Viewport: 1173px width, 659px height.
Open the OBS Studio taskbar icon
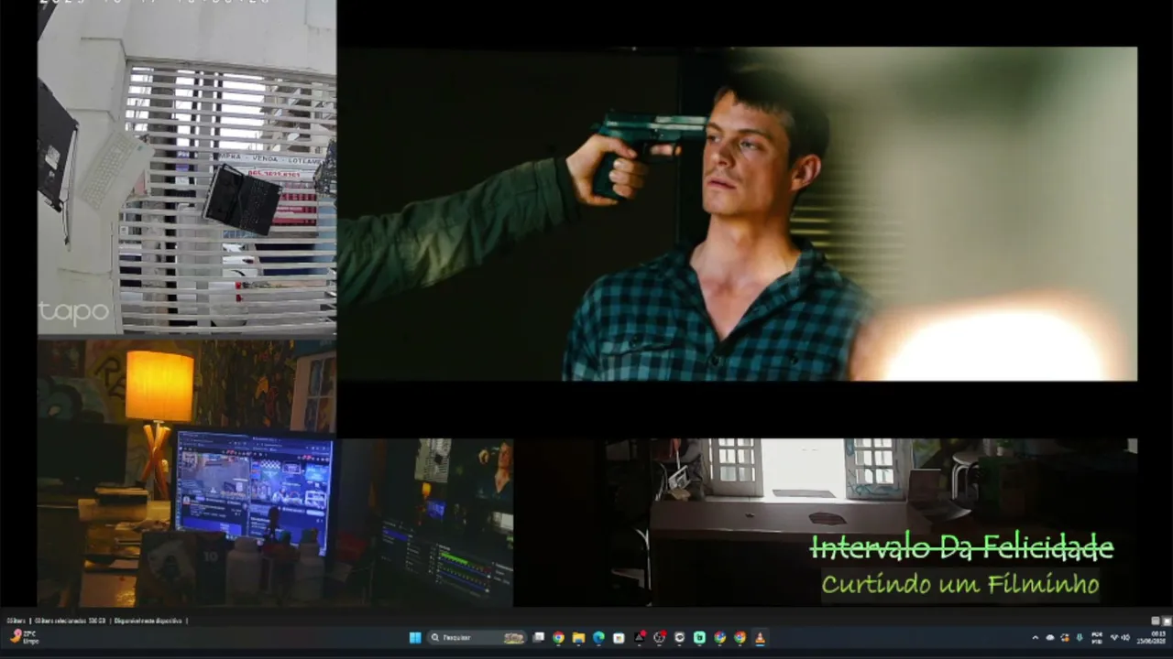[x=659, y=638]
